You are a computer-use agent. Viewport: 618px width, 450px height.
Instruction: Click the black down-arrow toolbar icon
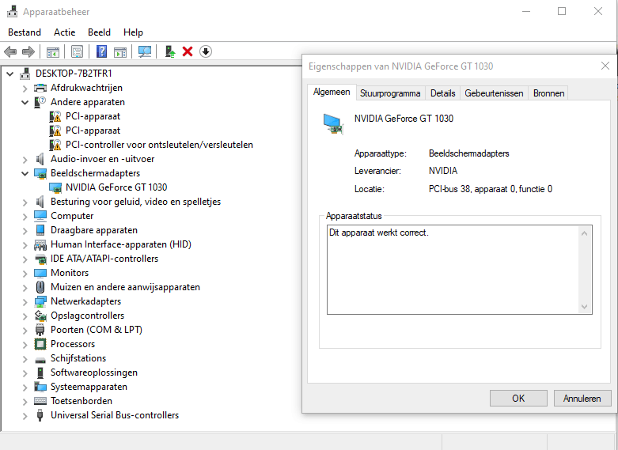tap(206, 51)
